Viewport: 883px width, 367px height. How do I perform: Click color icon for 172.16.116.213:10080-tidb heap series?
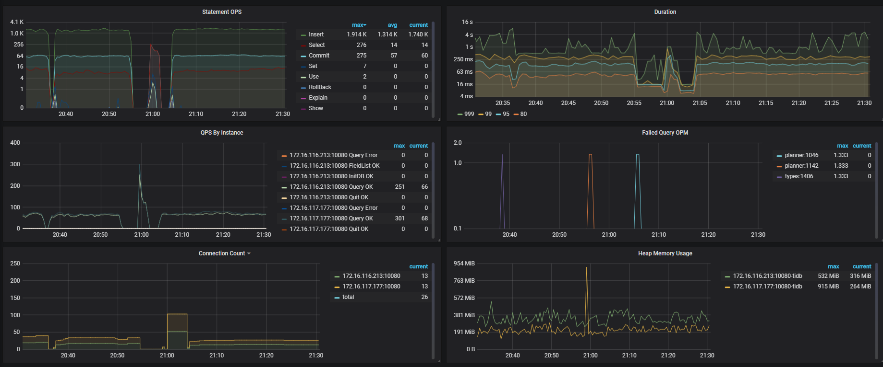click(x=727, y=276)
